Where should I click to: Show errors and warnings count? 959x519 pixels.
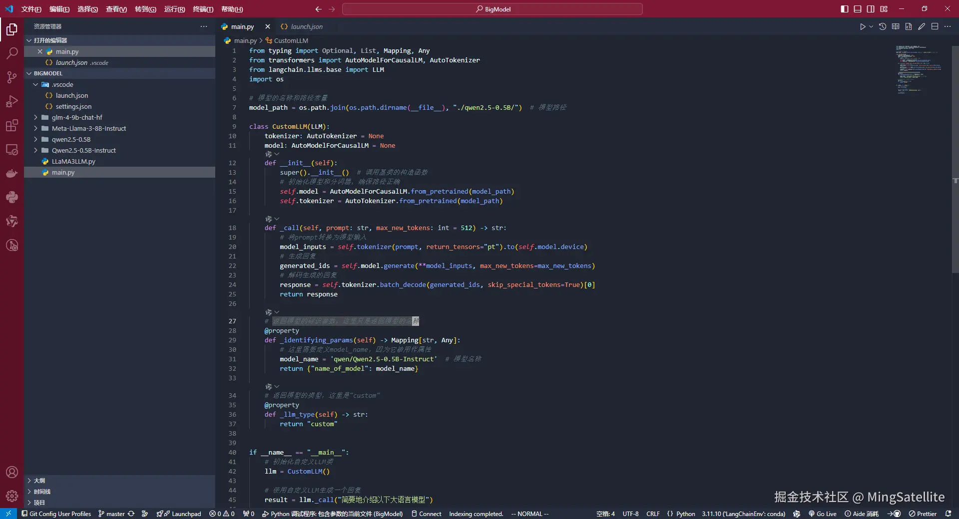click(x=222, y=514)
